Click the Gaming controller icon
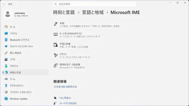Image resolution: width=189 pixels, height=106 pixels. [x=6, y=79]
